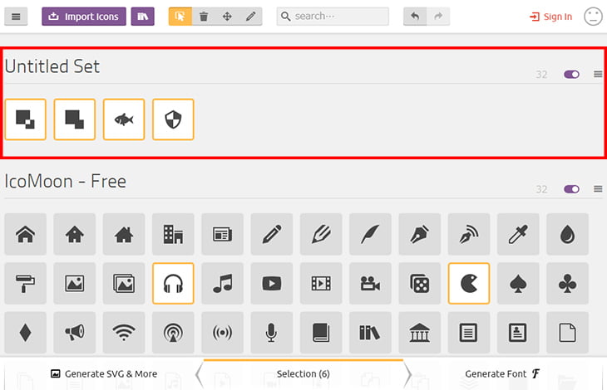Screen dimensions: 607x390
Task: Pick the shield icon in Untitled Set
Action: (173, 119)
